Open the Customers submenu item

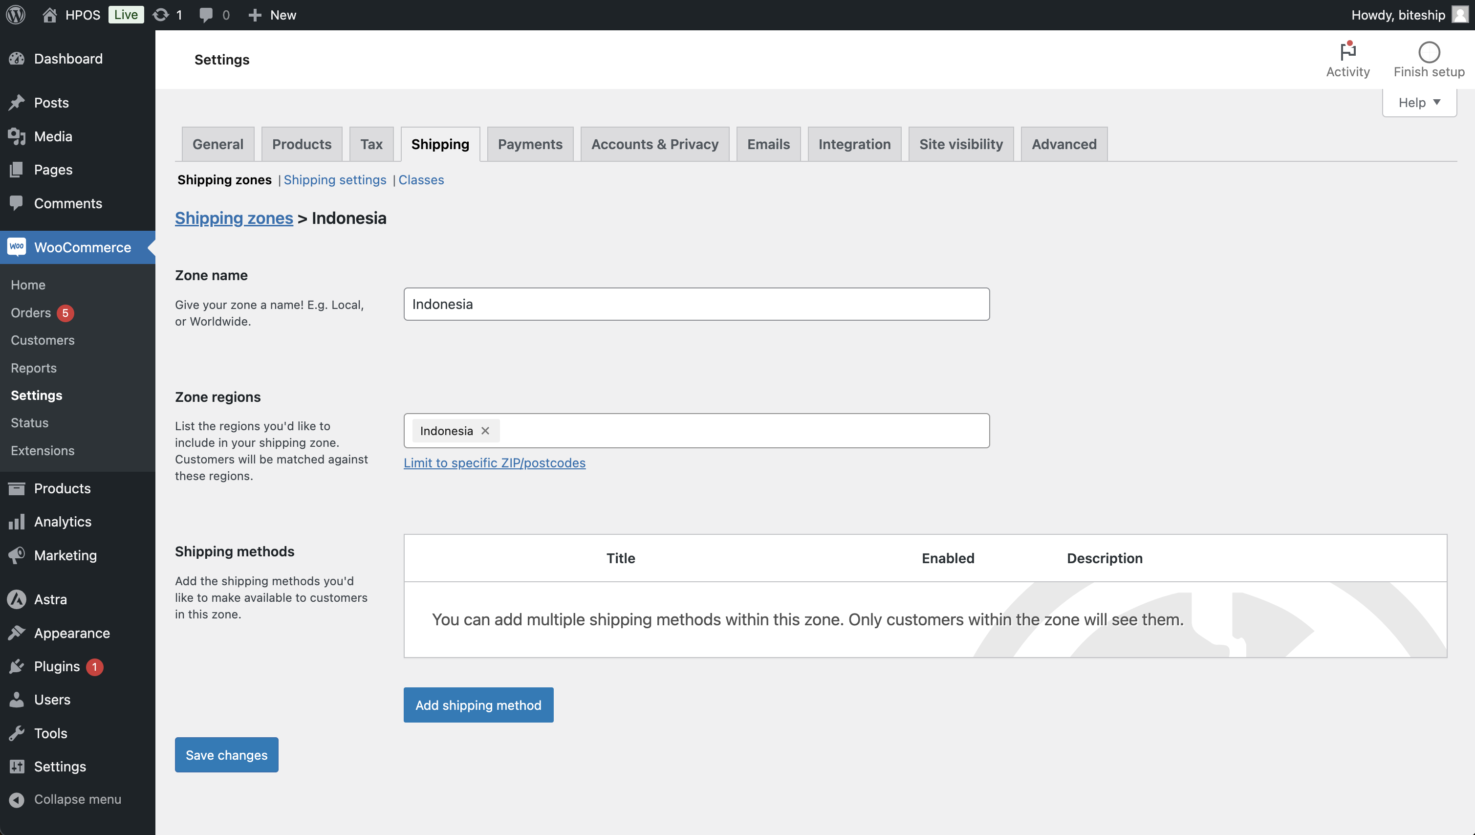[43, 340]
